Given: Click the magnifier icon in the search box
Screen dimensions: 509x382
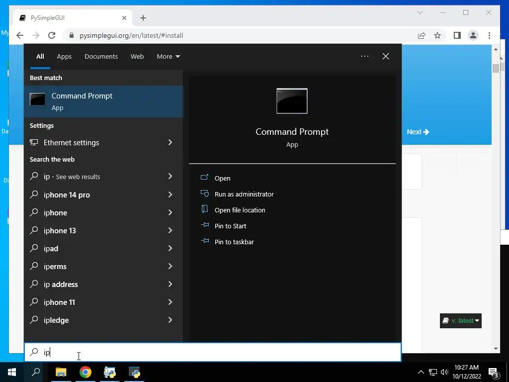Looking at the screenshot, I should click(34, 352).
